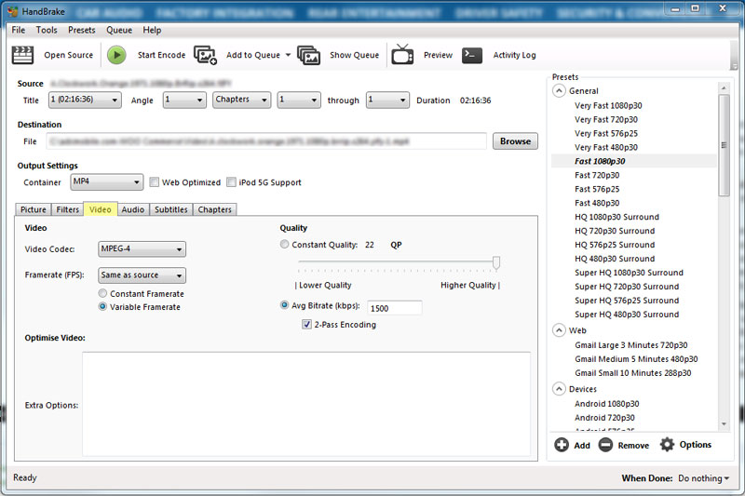
Task: Click the Browse button
Action: point(515,141)
